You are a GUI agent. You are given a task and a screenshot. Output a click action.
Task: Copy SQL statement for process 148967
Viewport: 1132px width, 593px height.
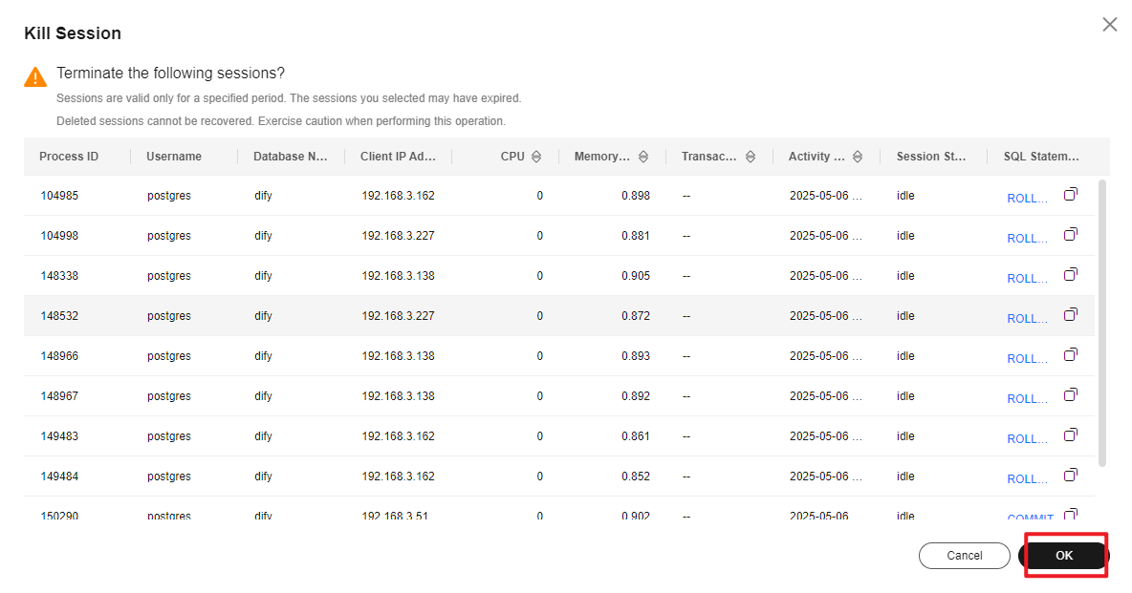[1071, 394]
